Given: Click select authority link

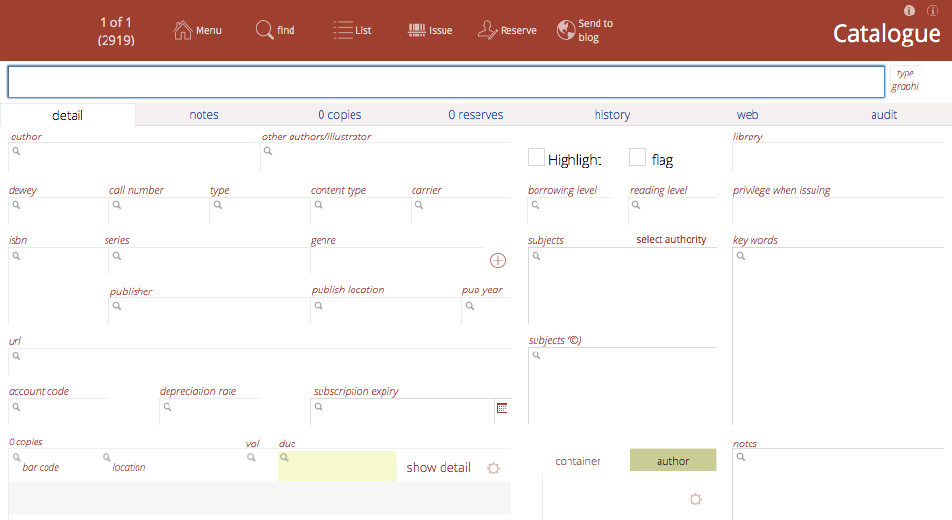Looking at the screenshot, I should point(671,240).
